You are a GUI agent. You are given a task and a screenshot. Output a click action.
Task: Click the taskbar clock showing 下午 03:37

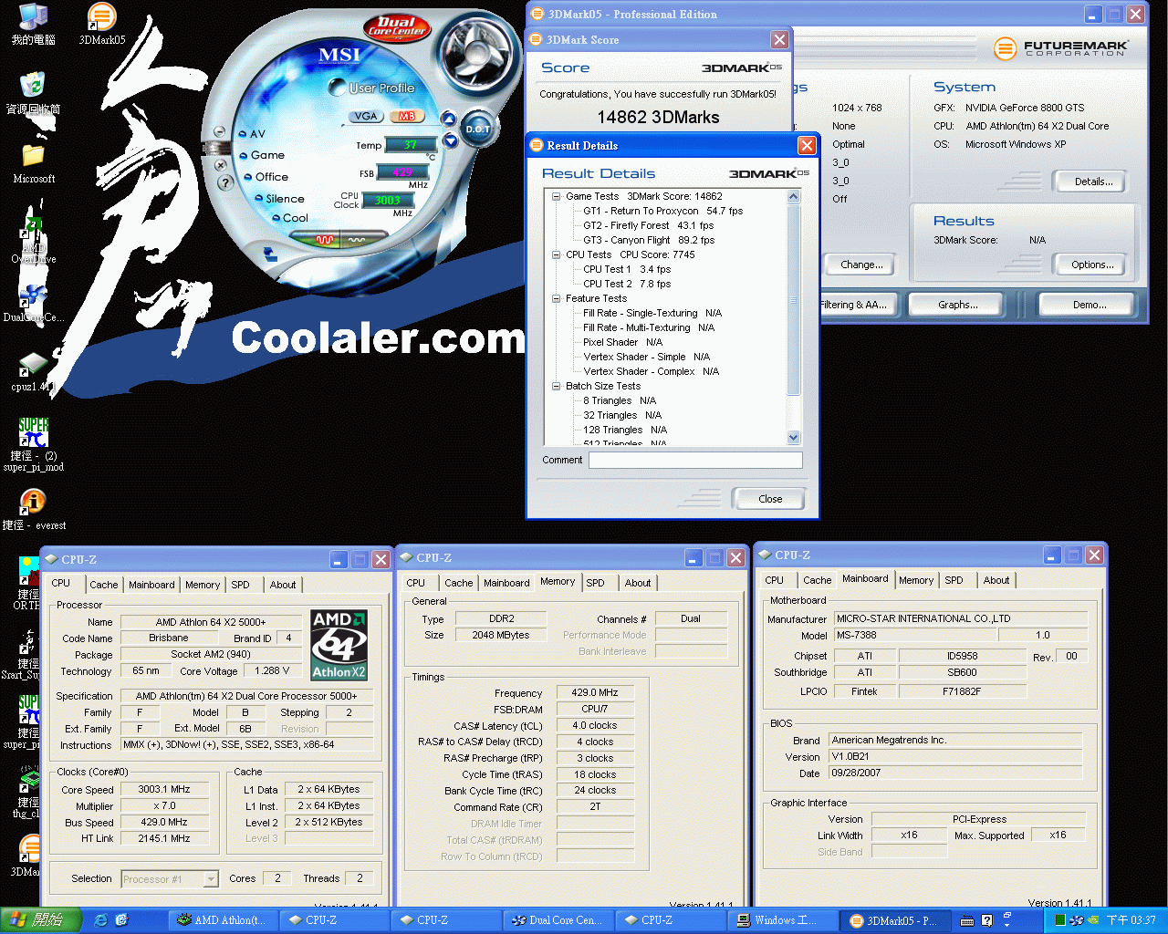pyautogui.click(x=1131, y=920)
